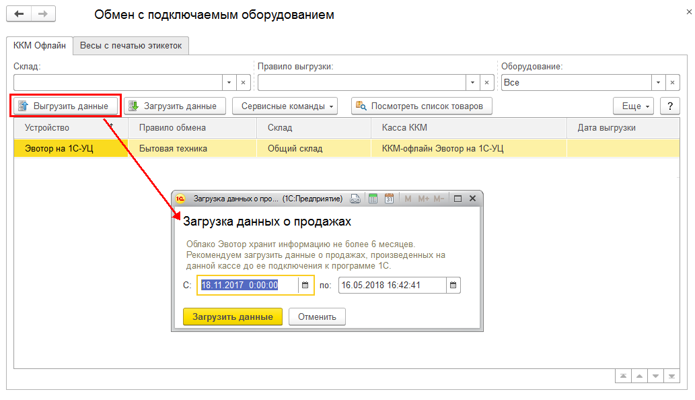Open the calendar picker for the по date
The height and width of the screenshot is (400, 695).
tap(453, 285)
